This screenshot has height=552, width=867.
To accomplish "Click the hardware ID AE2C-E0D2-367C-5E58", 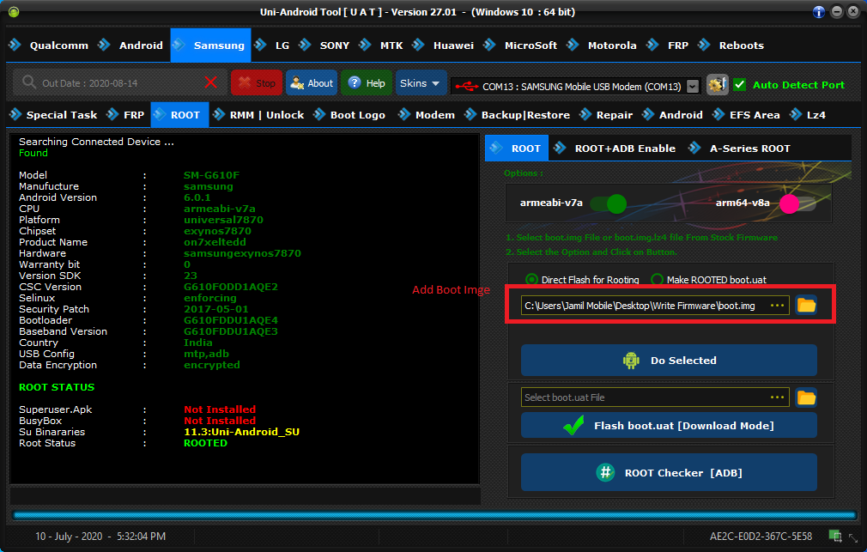I will coord(761,536).
